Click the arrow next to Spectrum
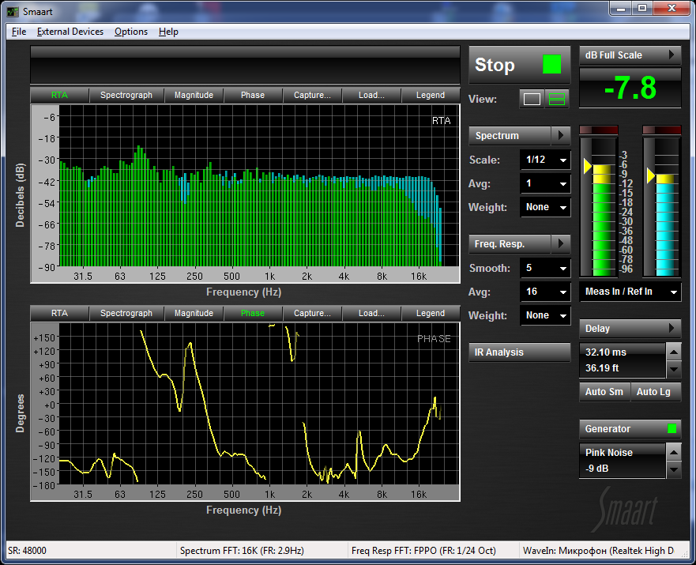 pyautogui.click(x=559, y=136)
